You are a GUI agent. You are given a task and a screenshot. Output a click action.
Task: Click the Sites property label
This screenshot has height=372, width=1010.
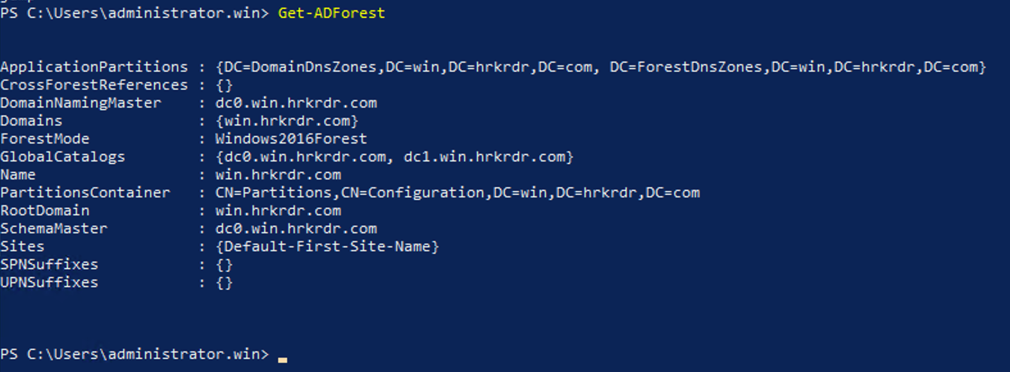(22, 246)
